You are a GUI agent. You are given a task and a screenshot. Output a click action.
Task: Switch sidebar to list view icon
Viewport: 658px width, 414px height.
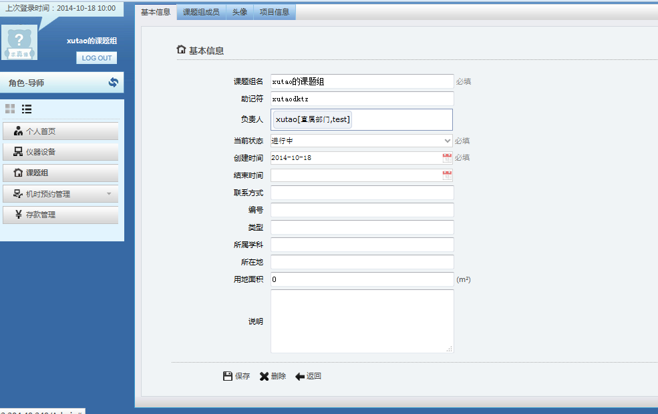point(27,109)
